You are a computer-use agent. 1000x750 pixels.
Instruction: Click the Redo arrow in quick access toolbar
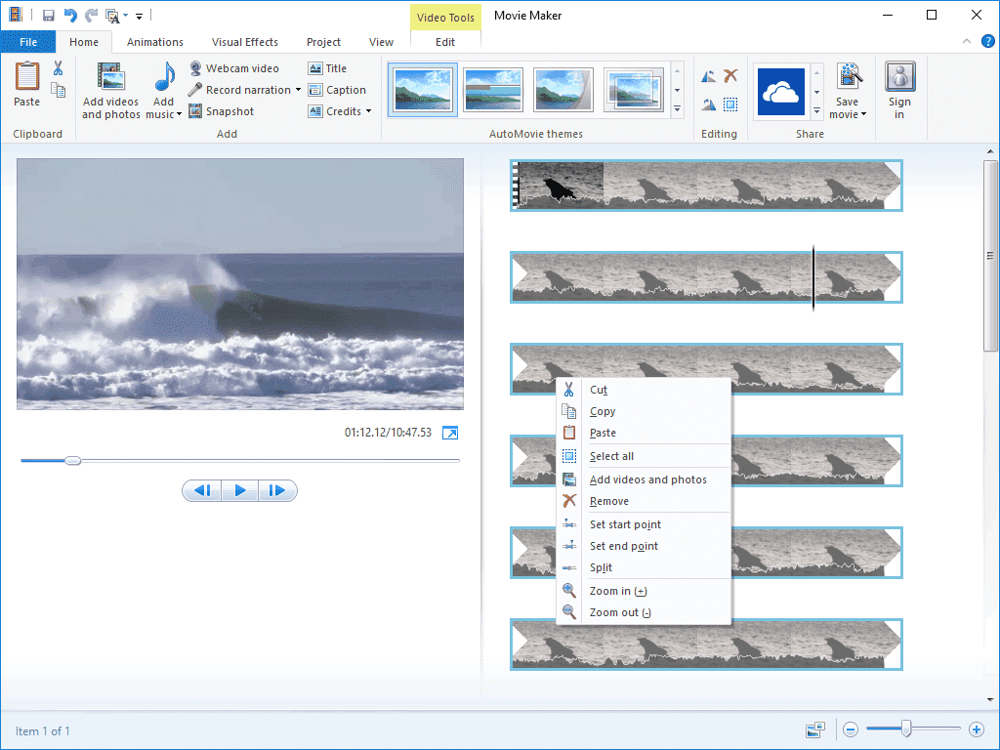[91, 16]
